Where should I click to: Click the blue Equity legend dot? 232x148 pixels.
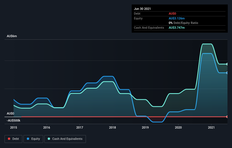click(x=28, y=139)
